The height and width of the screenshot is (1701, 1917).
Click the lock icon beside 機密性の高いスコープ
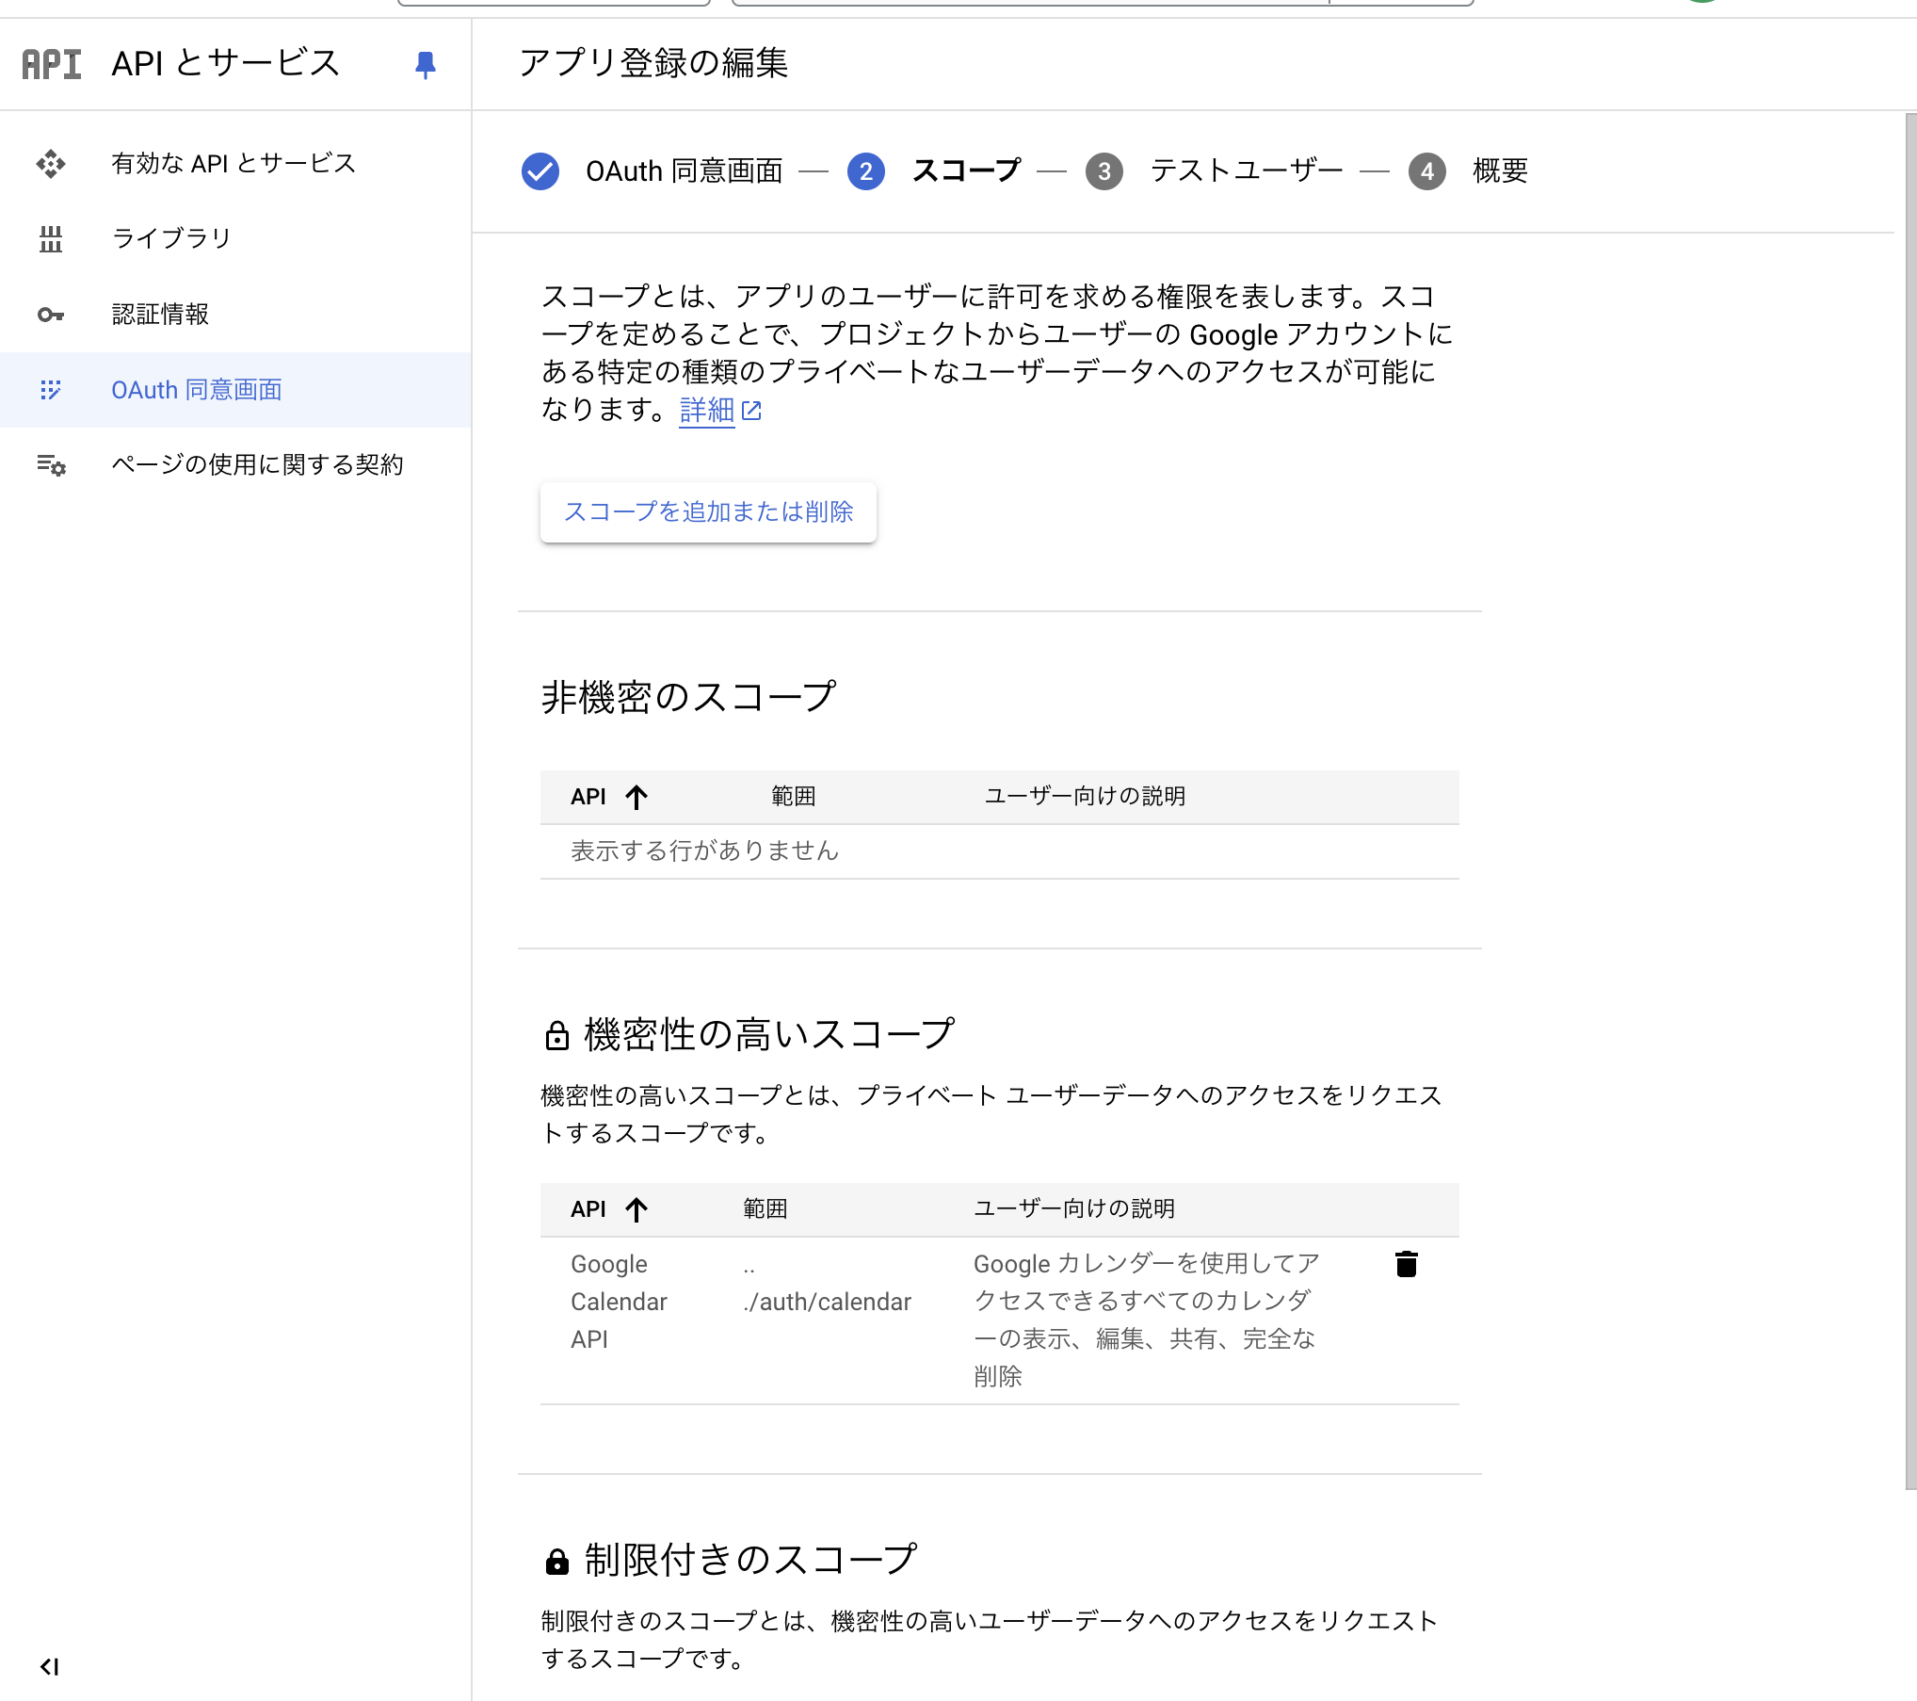(557, 1035)
